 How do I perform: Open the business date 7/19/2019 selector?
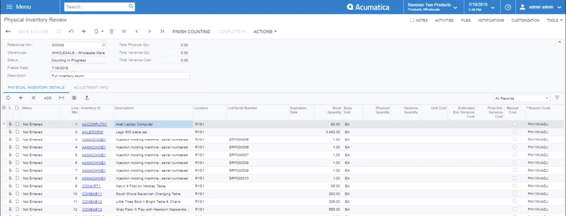tap(481, 7)
